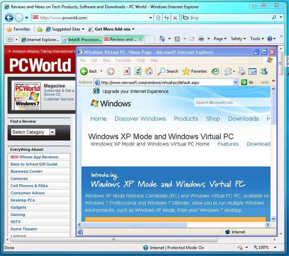Click the Search Microsoft.com field

coord(232,103)
